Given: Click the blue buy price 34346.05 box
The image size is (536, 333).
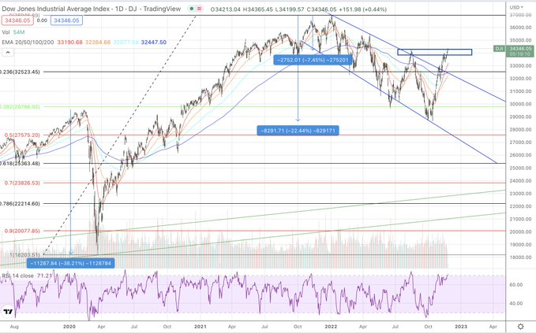Looking at the screenshot, I should pyautogui.click(x=66, y=20).
